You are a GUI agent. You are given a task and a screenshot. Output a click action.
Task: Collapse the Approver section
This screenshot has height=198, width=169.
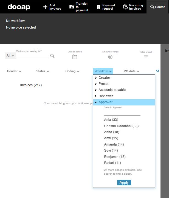click(124, 102)
